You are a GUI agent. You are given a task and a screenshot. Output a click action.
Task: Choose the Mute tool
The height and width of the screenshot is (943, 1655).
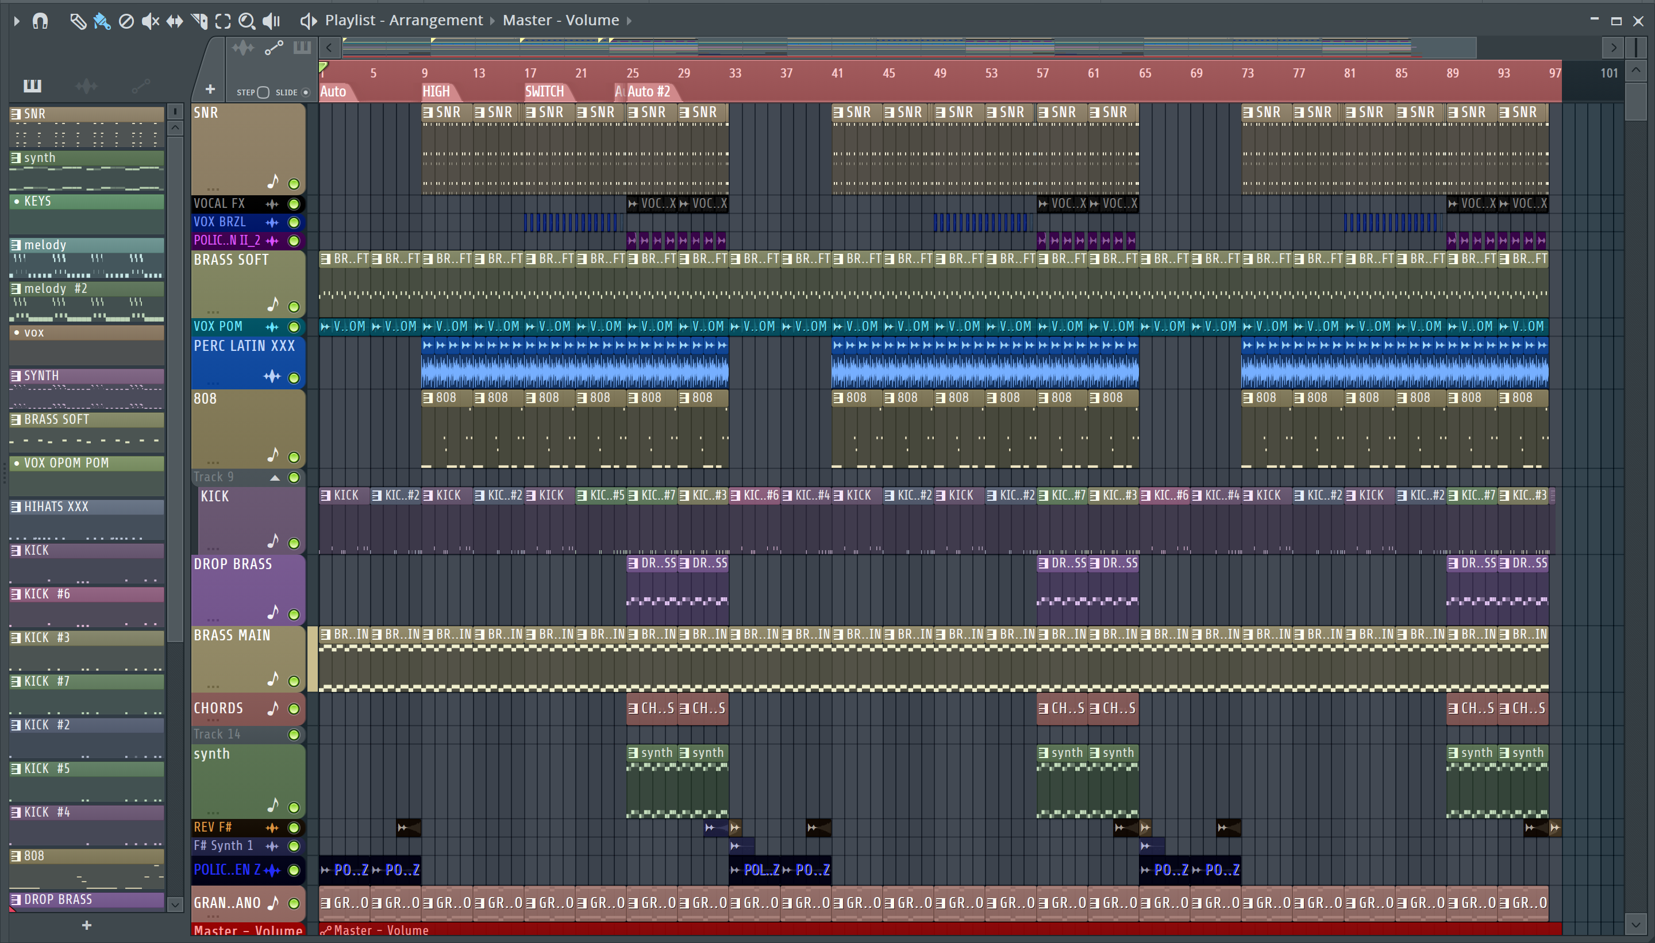point(151,21)
